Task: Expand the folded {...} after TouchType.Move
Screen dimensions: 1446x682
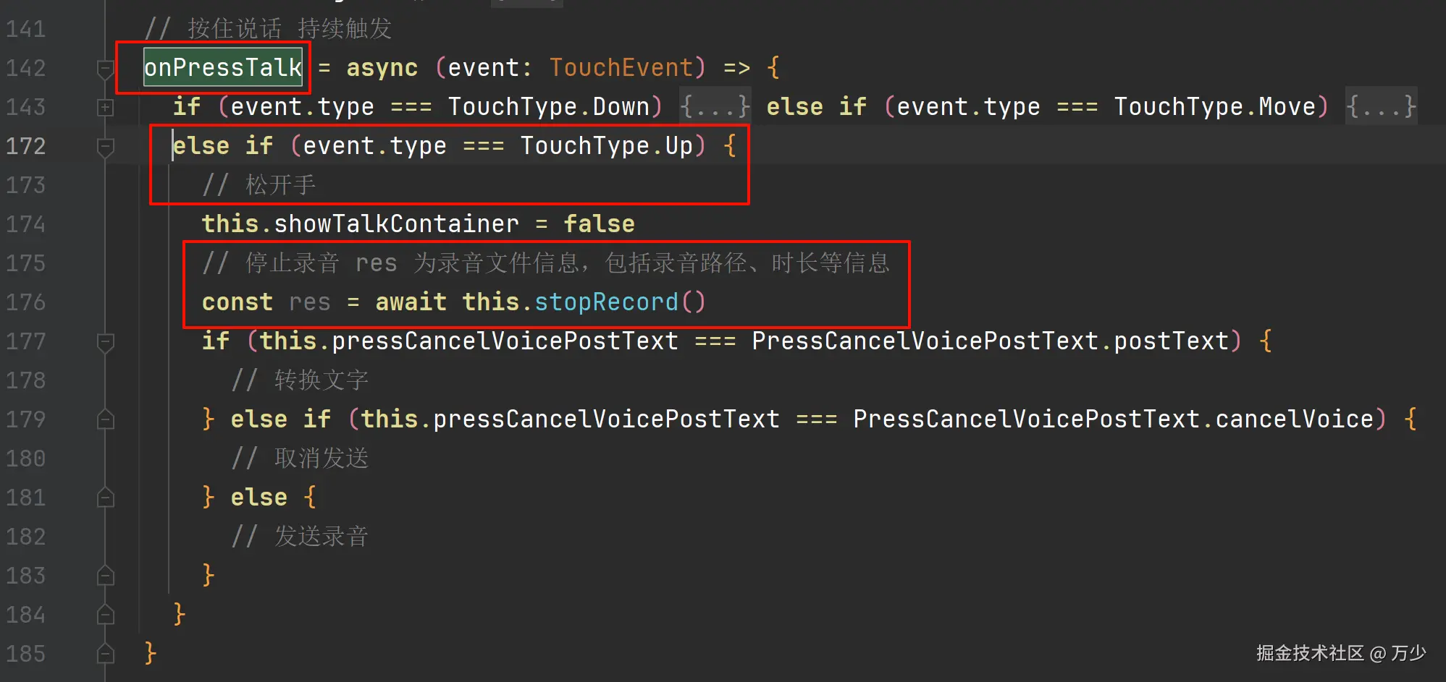Action: [x=1380, y=107]
